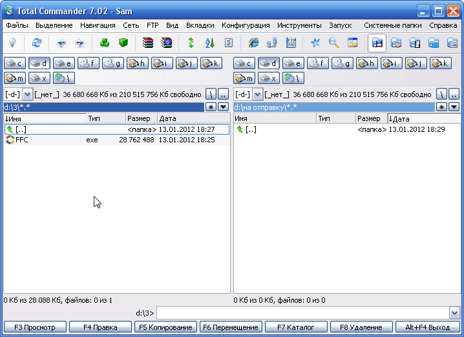Viewport: 464px width, 337px height.
Task: Open right panel favorites asterisk button
Action: click(x=441, y=107)
